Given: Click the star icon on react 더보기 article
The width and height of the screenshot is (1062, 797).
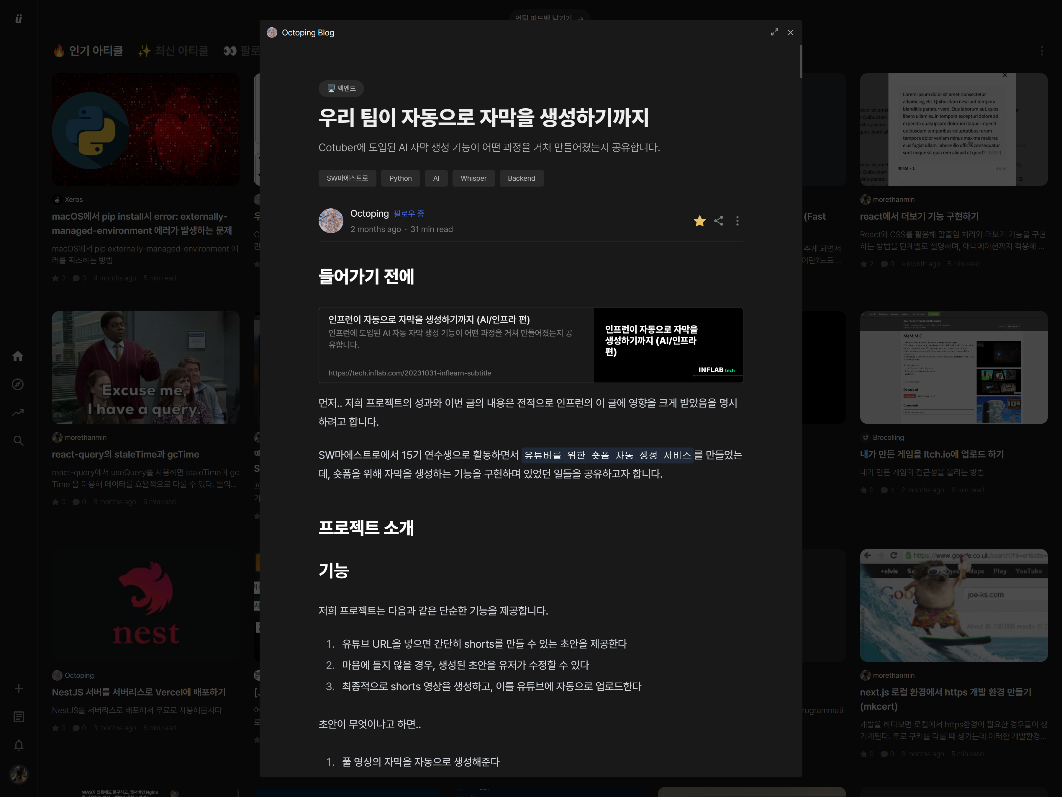Looking at the screenshot, I should pos(864,264).
